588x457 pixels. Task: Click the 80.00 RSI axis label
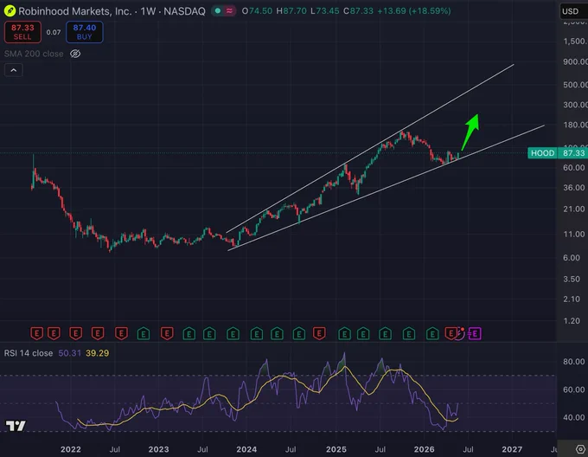coord(574,362)
